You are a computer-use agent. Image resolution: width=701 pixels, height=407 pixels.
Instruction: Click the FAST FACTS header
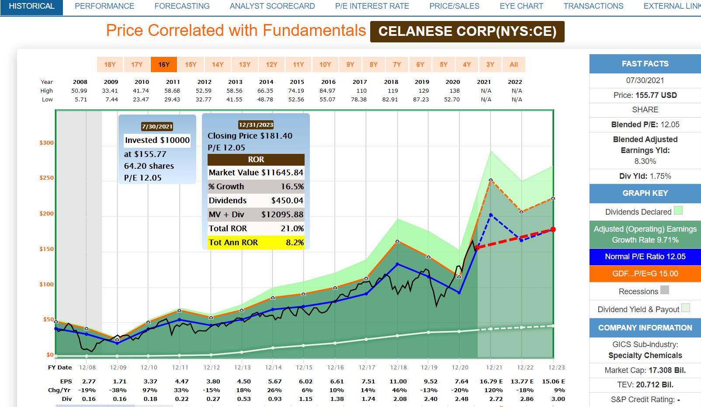pos(645,64)
